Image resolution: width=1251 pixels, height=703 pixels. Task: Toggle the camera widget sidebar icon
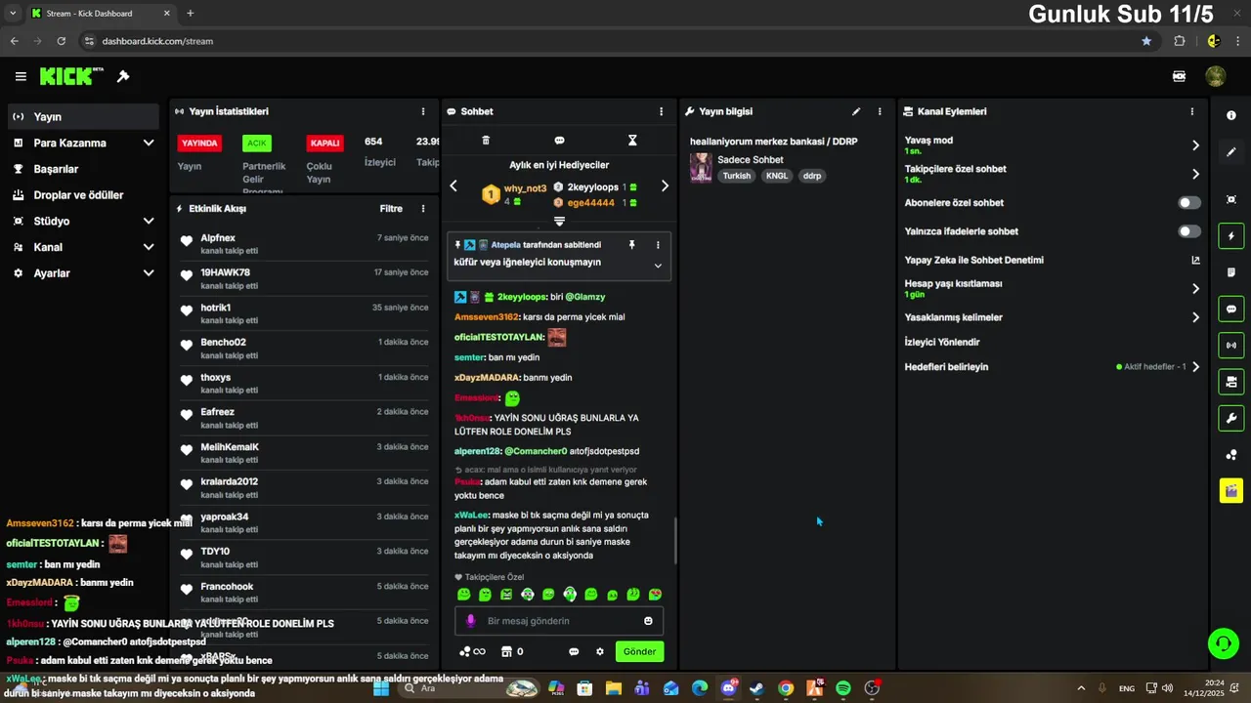1230,382
